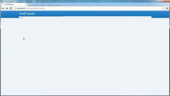
Task: Click the findFriends header title
Action: coord(27,14)
